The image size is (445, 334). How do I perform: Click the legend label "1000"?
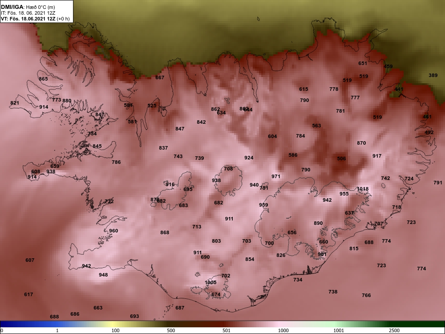click(x=283, y=330)
